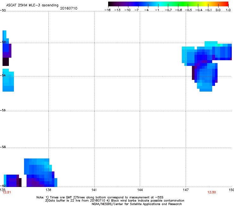This screenshot has height=206, width=234.
Task: Click the -16 colorbar tick label
Action: click(108, 10)
